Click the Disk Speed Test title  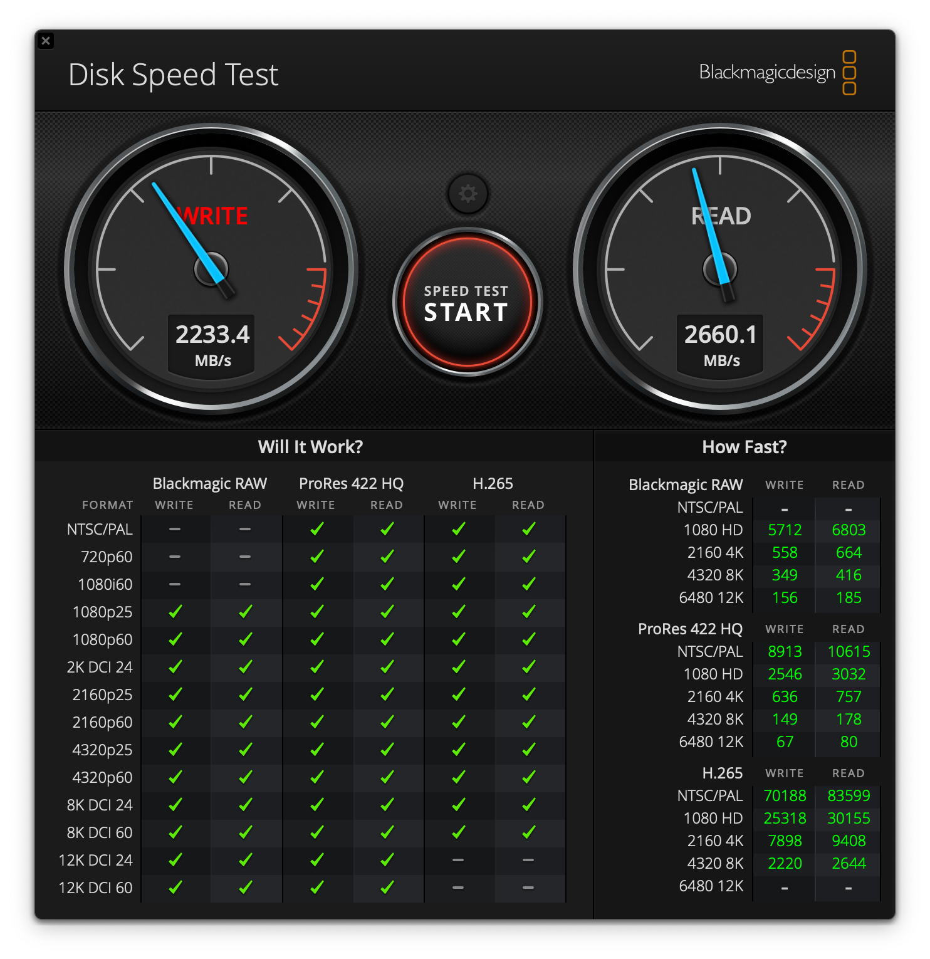tap(173, 75)
